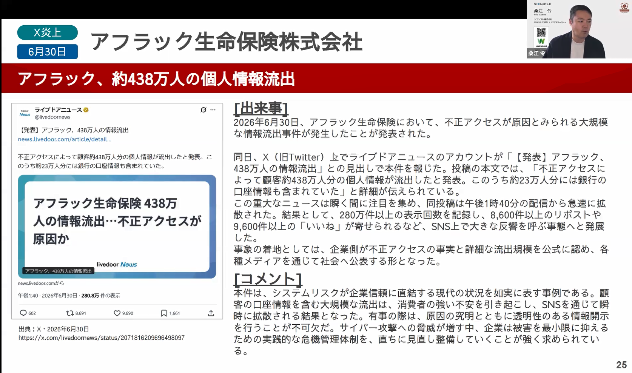Image resolution: width=632 pixels, height=373 pixels.
Task: Click the X炎上 badge
Action: tap(48, 32)
